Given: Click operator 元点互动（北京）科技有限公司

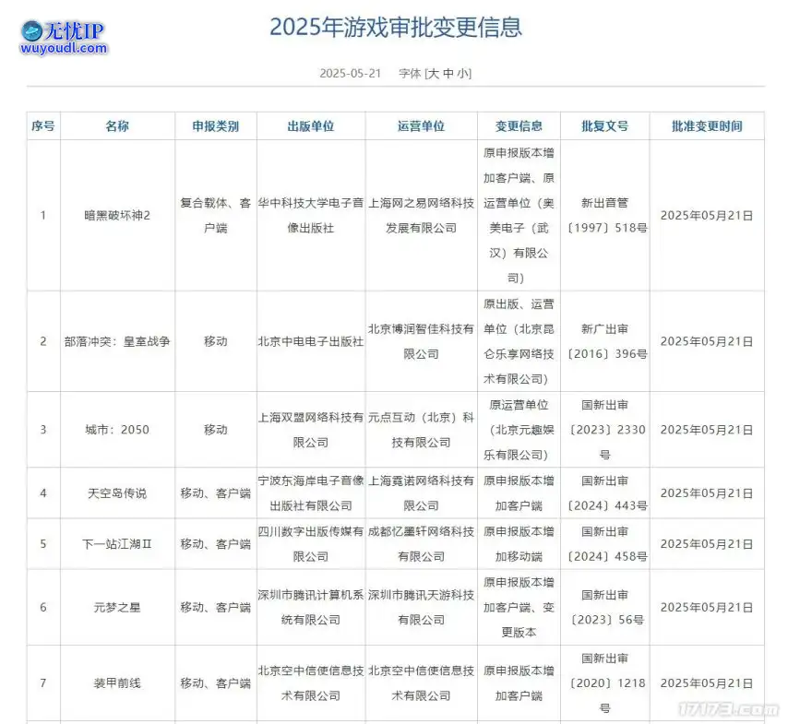Looking at the screenshot, I should click(x=421, y=430).
